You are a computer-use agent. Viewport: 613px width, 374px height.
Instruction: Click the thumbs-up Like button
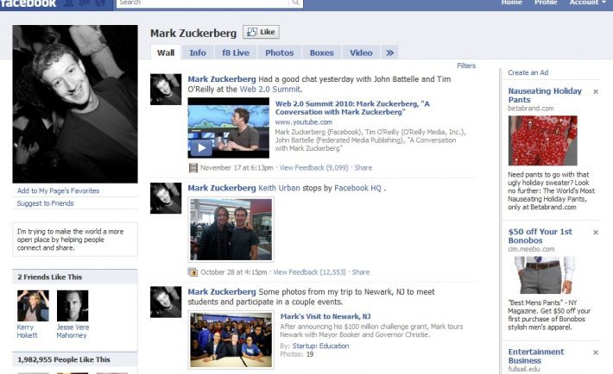[261, 32]
